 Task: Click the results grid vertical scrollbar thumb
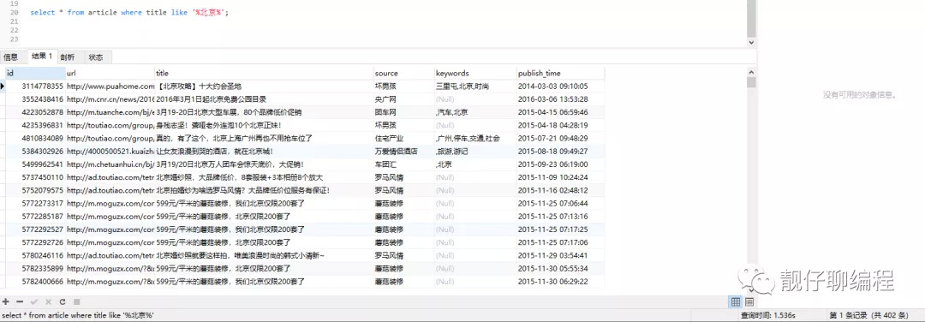[x=751, y=82]
